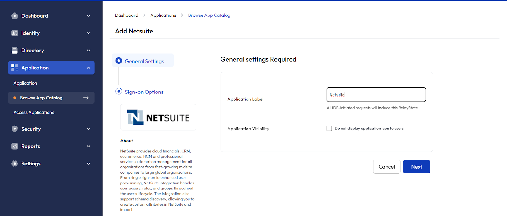
Task: Open the Reports sidebar menu label
Action: tap(31, 146)
